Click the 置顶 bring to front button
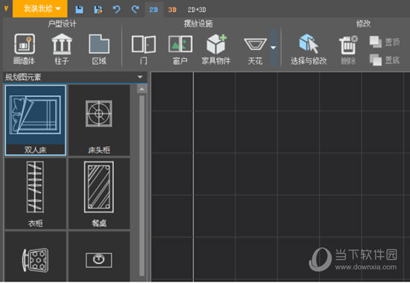Screen dimensions: 410x283 click(385, 42)
